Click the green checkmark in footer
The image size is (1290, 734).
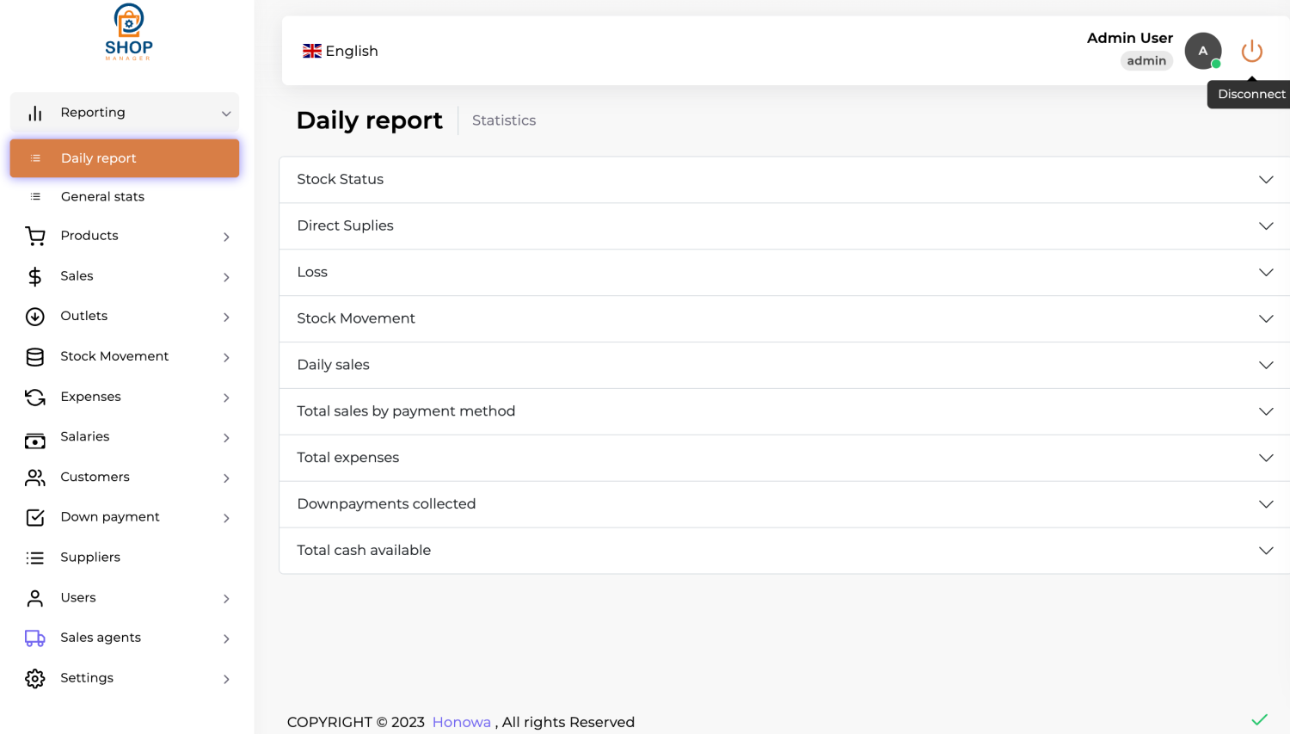1260,719
